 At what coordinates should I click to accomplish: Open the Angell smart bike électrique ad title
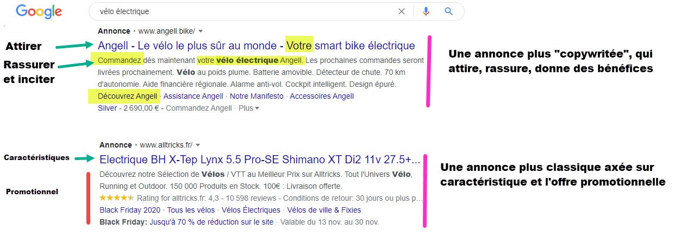[256, 46]
